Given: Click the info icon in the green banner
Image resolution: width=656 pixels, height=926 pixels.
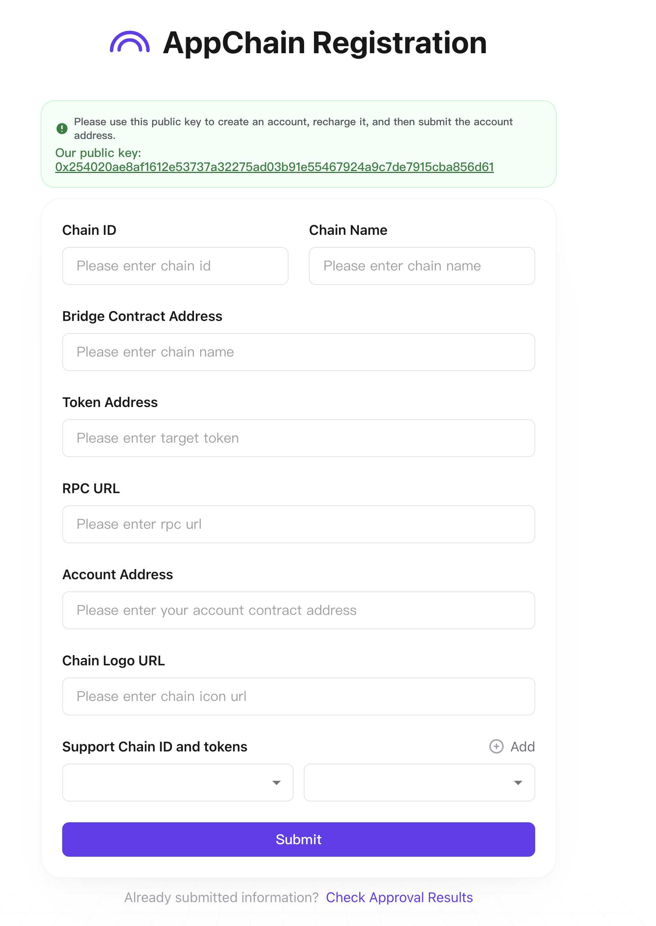Looking at the screenshot, I should point(61,128).
